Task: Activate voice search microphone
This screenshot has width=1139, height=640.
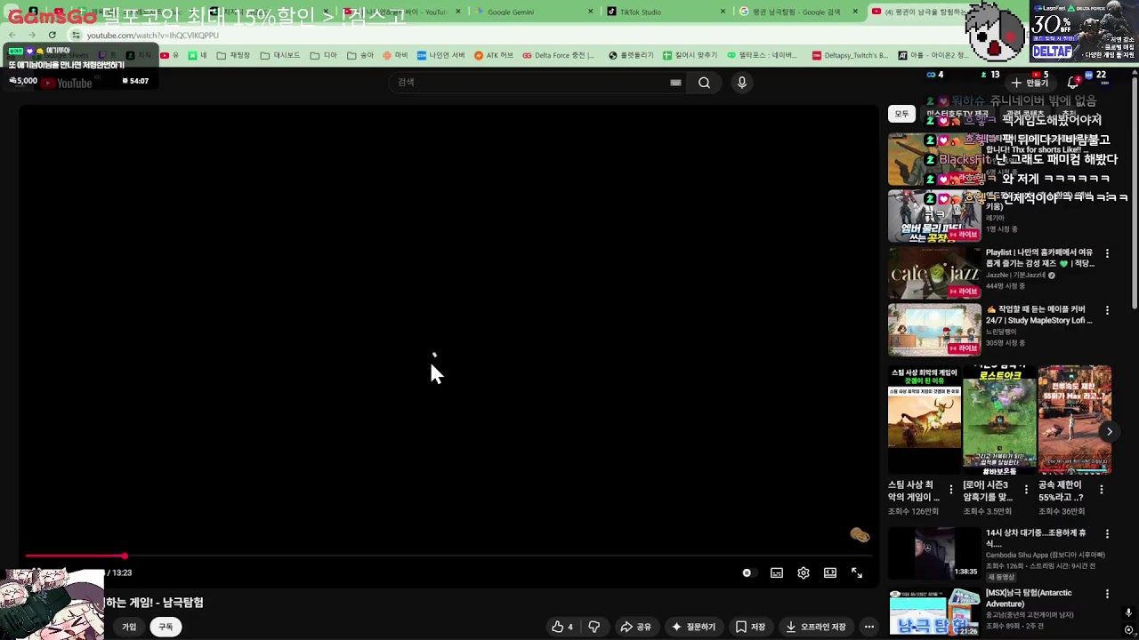Action: coord(741,83)
